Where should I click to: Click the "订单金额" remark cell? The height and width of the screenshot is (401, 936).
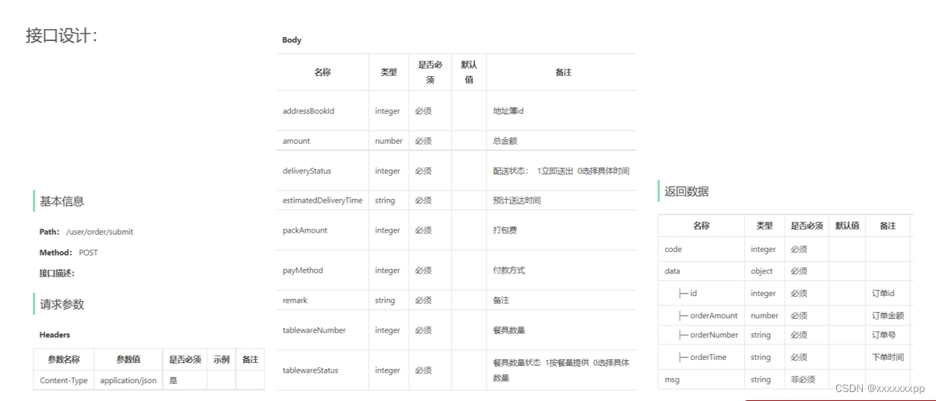[888, 316]
